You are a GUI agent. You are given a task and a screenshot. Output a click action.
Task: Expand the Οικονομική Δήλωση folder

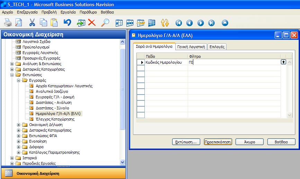19,125
